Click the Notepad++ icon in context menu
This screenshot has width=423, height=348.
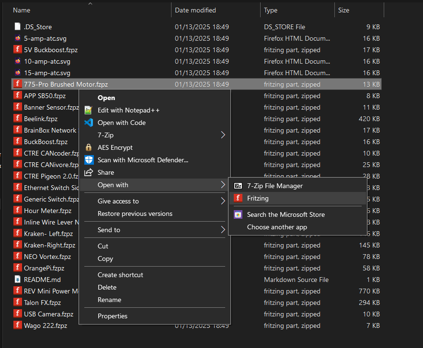pyautogui.click(x=89, y=110)
